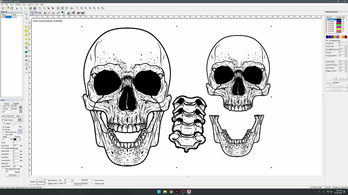Mirror horizontally red triangle icon

tap(69, 13)
